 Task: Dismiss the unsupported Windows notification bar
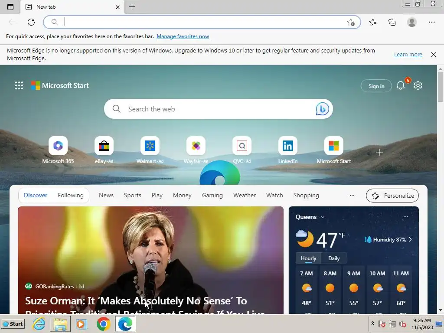click(x=434, y=55)
